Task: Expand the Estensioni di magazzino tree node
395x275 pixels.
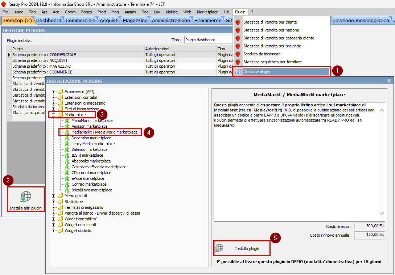Action: [x=53, y=103]
